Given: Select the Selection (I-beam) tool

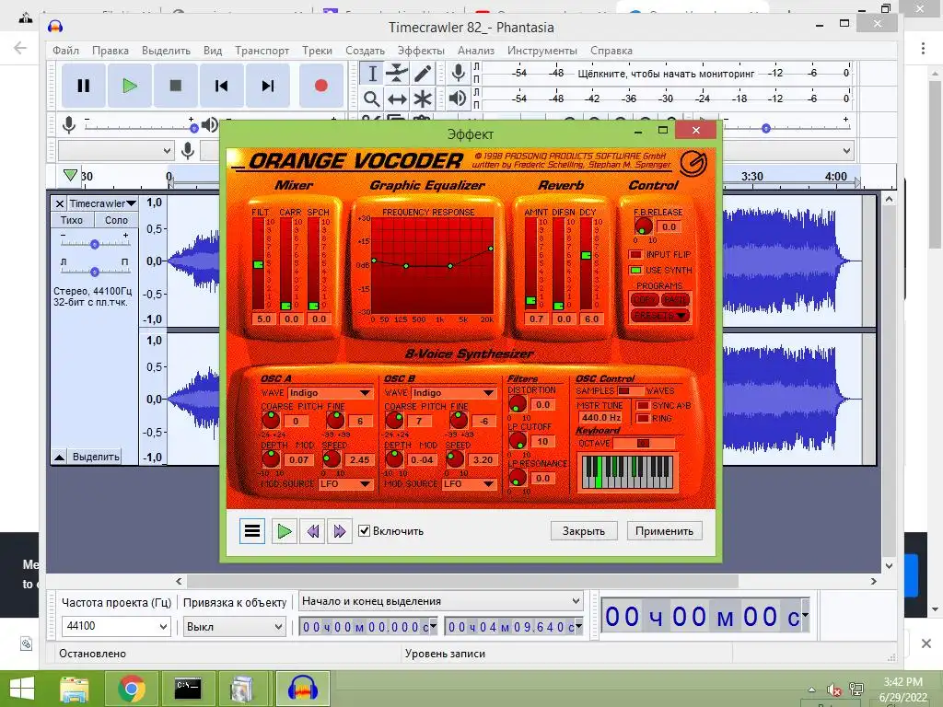Looking at the screenshot, I should coord(372,74).
